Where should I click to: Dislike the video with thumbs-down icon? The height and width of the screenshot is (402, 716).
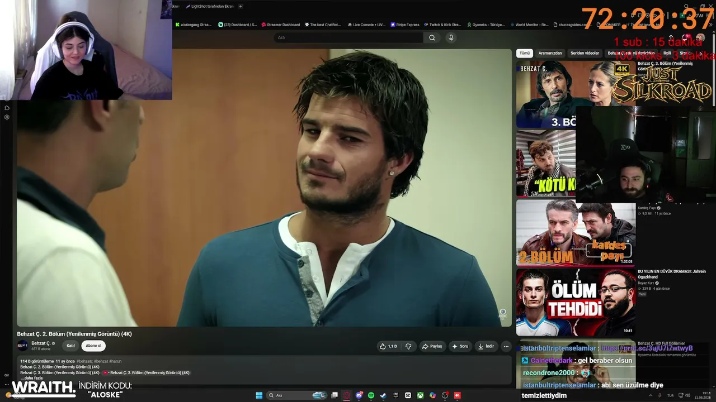(408, 346)
